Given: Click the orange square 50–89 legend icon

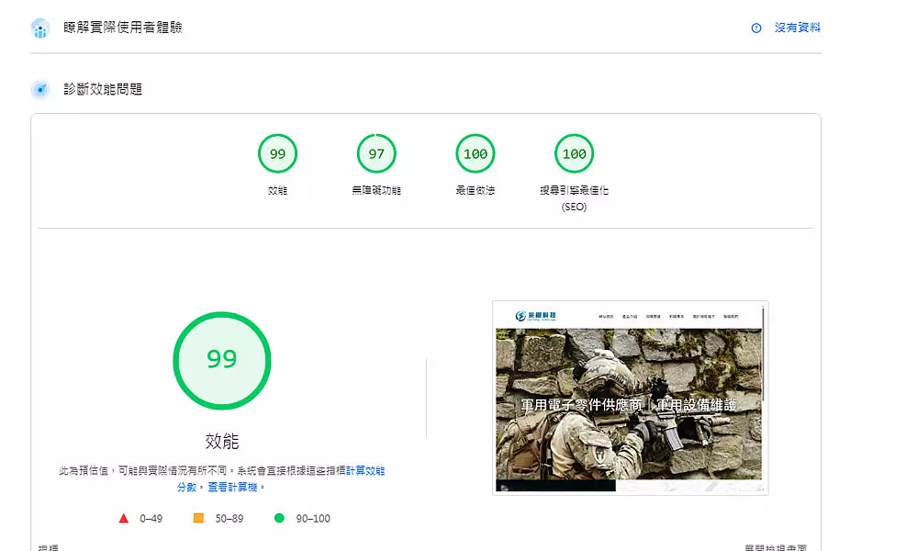Looking at the screenshot, I should [x=198, y=518].
